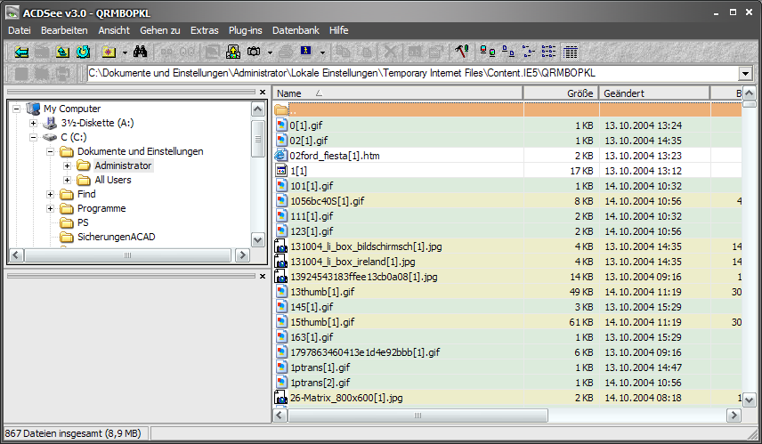Click the camera capture icon
This screenshot has height=444, width=762.
(x=254, y=52)
